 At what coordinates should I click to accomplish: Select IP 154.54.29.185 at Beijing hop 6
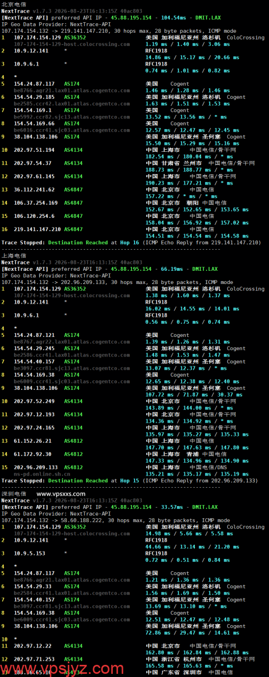click(34, 97)
